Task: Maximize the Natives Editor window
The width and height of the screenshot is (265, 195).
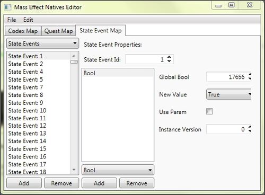Action: click(x=232, y=5)
